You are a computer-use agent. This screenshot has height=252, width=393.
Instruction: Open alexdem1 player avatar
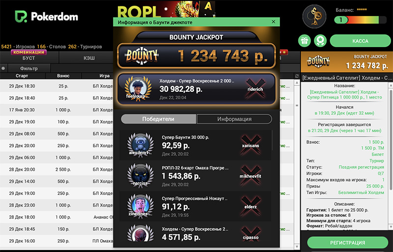pos(140,145)
